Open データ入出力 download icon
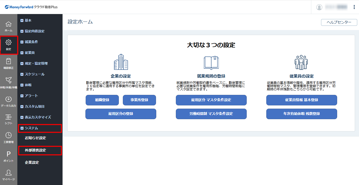The width and height of the screenshot is (359, 185). tap(9, 99)
